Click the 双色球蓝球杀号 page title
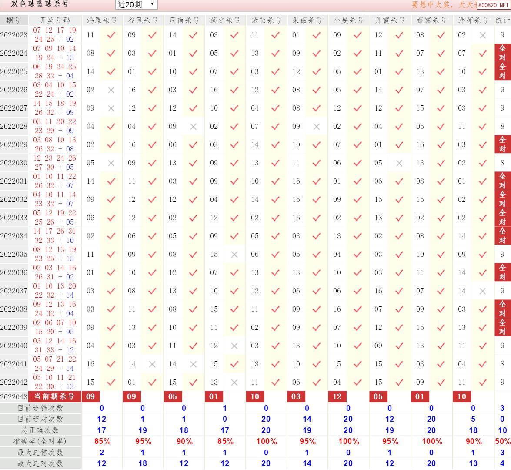 40,4
